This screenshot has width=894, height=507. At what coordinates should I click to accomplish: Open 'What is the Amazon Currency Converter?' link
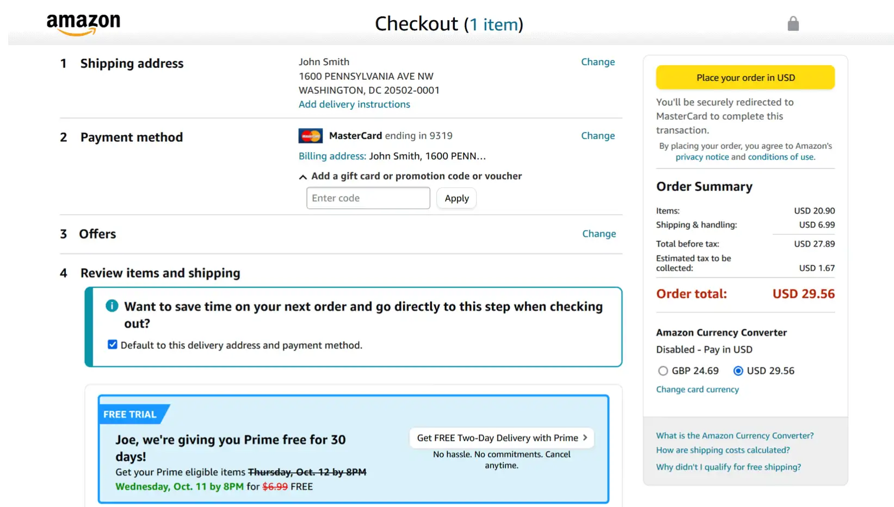[x=735, y=435]
